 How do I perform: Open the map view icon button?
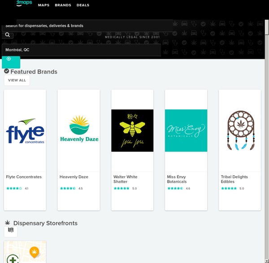[11, 232]
